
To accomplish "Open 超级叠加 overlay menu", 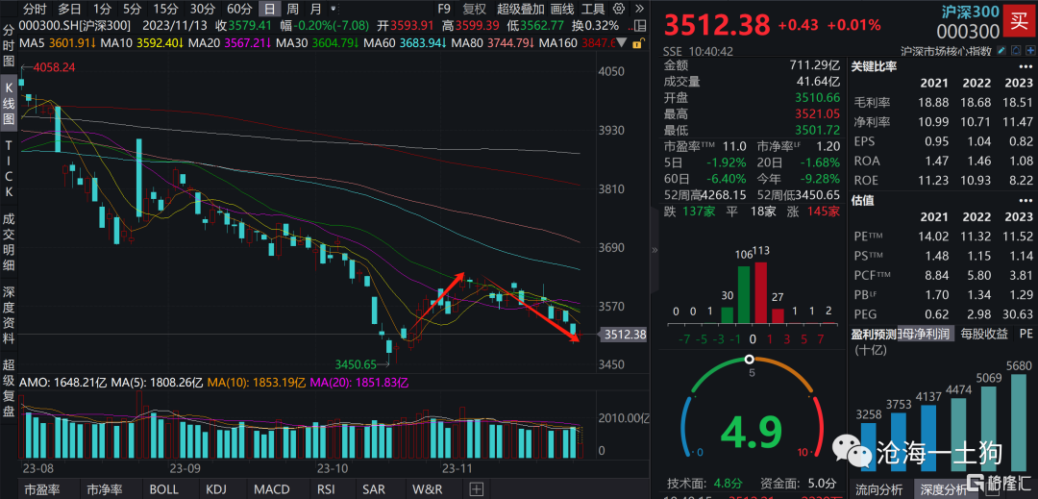I will (x=521, y=10).
